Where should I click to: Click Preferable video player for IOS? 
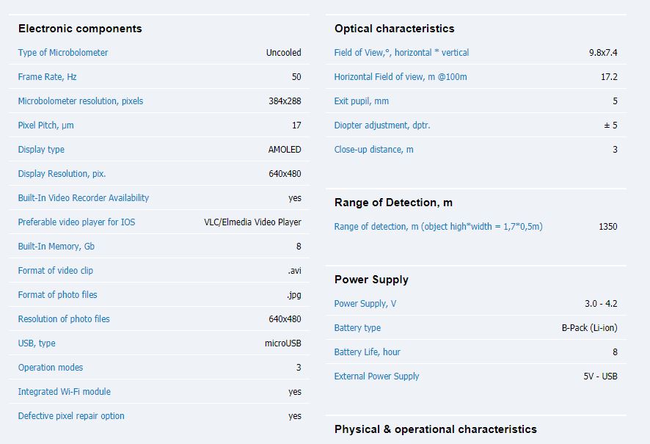coord(76,222)
